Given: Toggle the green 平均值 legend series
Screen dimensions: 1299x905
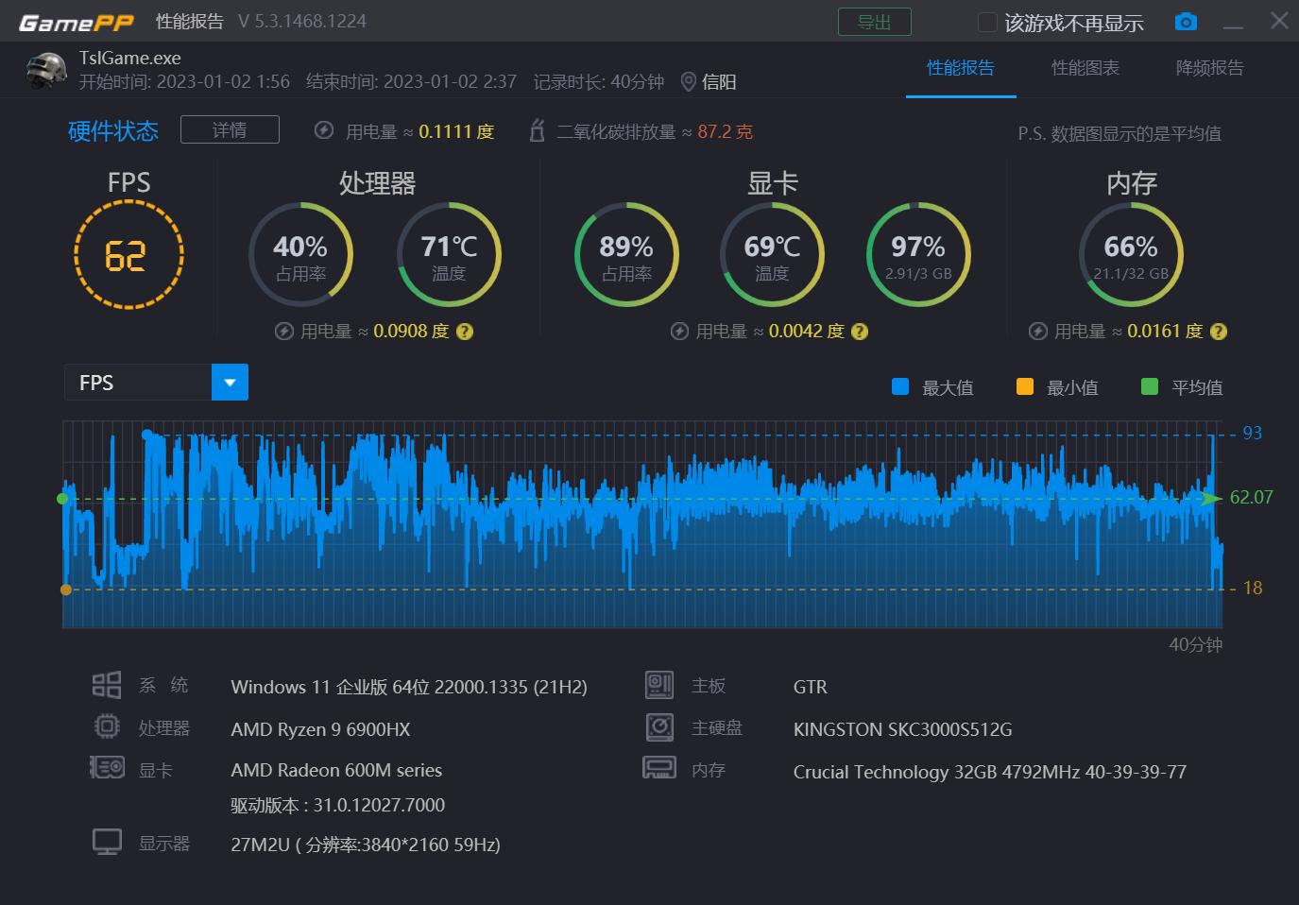Looking at the screenshot, I should tap(1150, 386).
